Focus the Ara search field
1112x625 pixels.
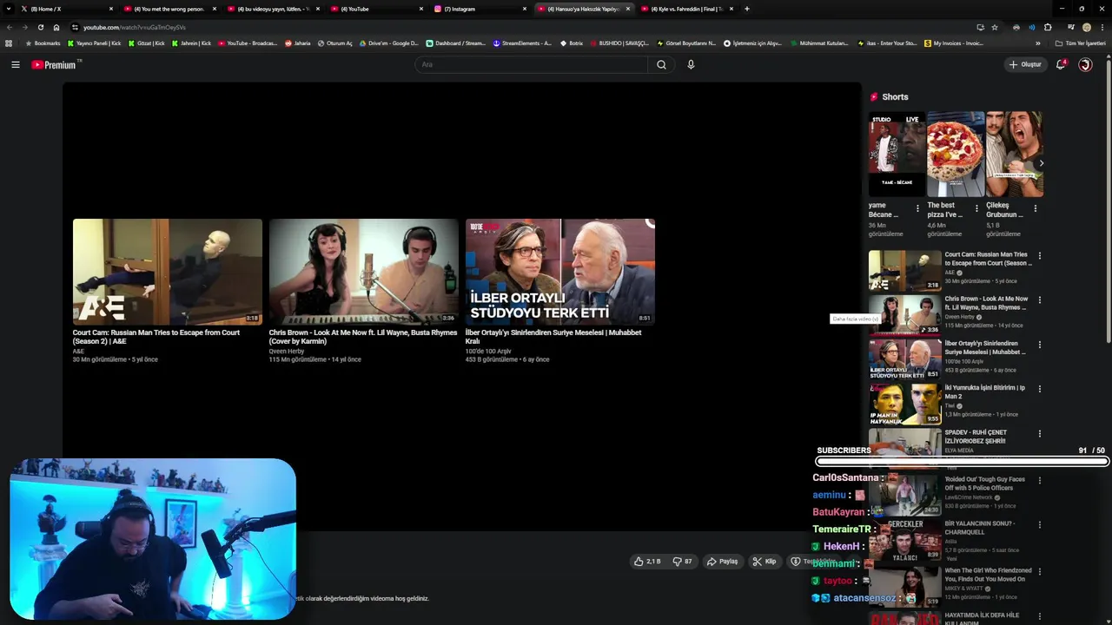(x=532, y=64)
